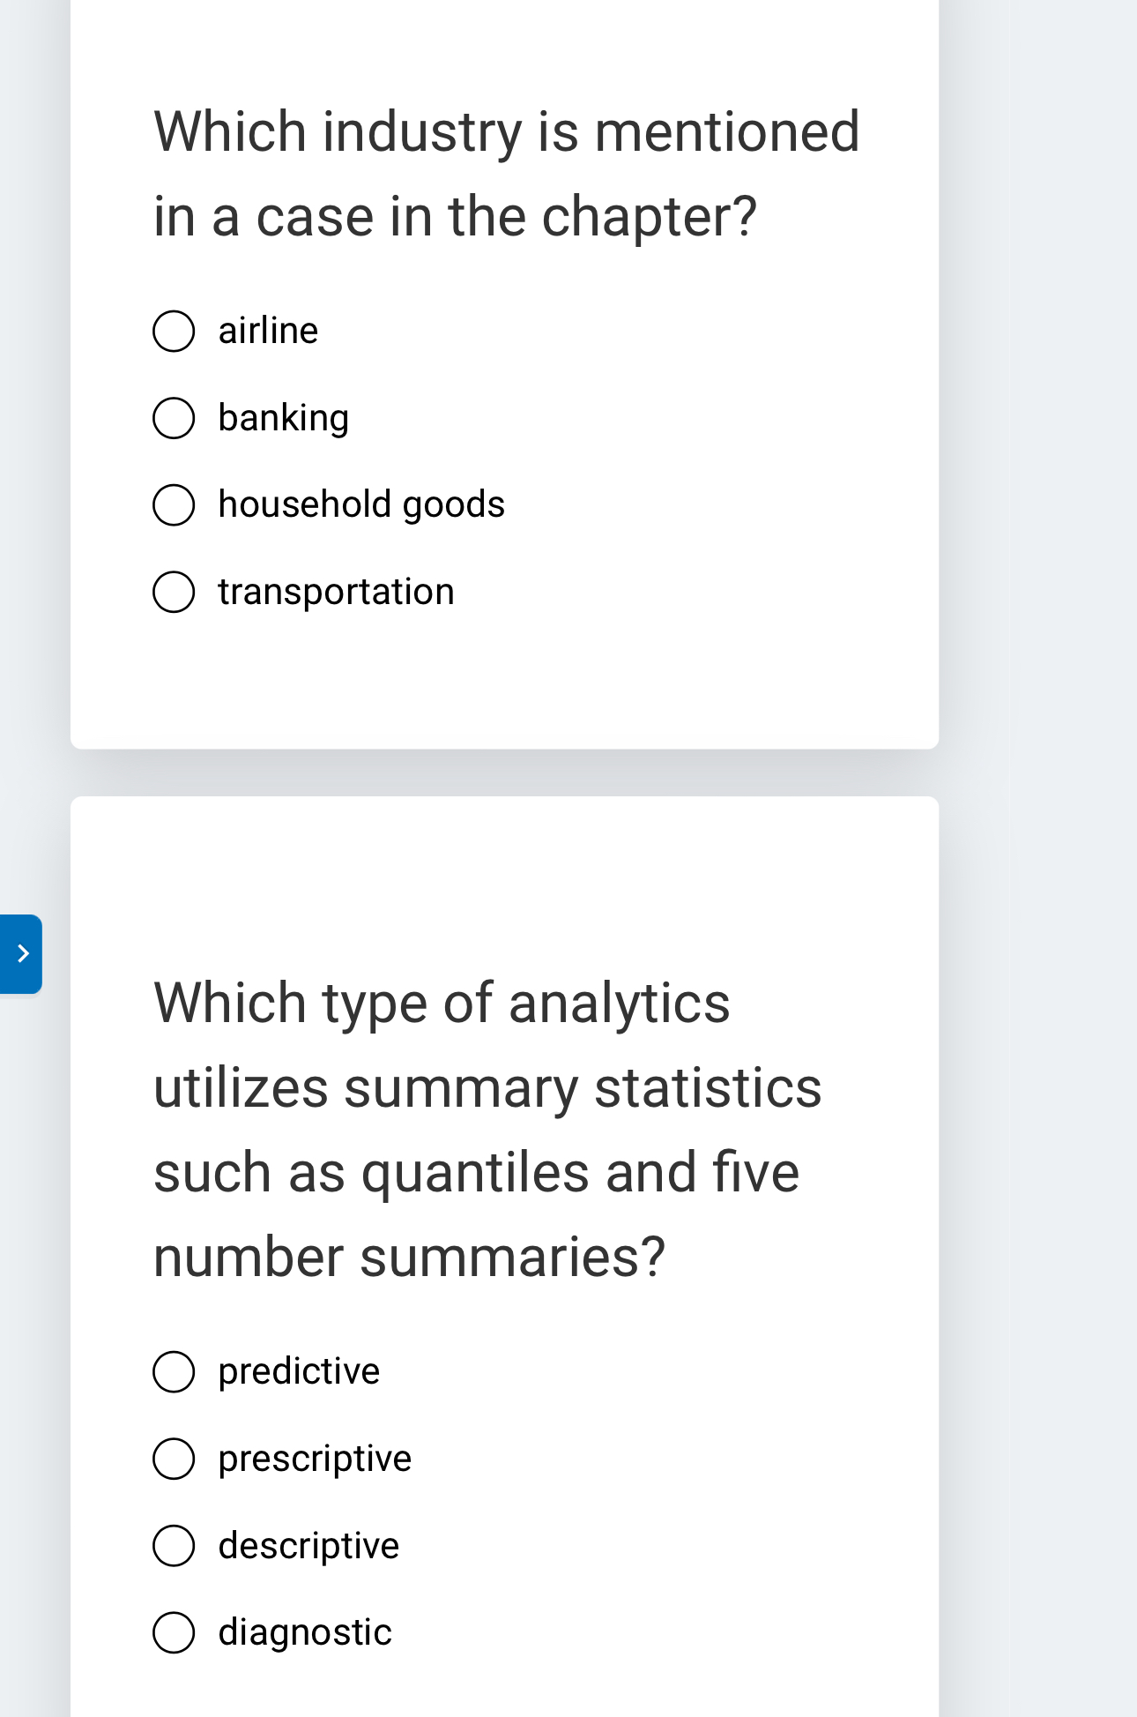
Task: Select the banking radio option
Action: pos(175,418)
